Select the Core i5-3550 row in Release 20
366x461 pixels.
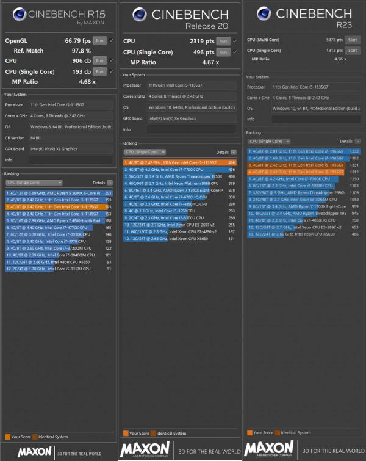coord(180,211)
